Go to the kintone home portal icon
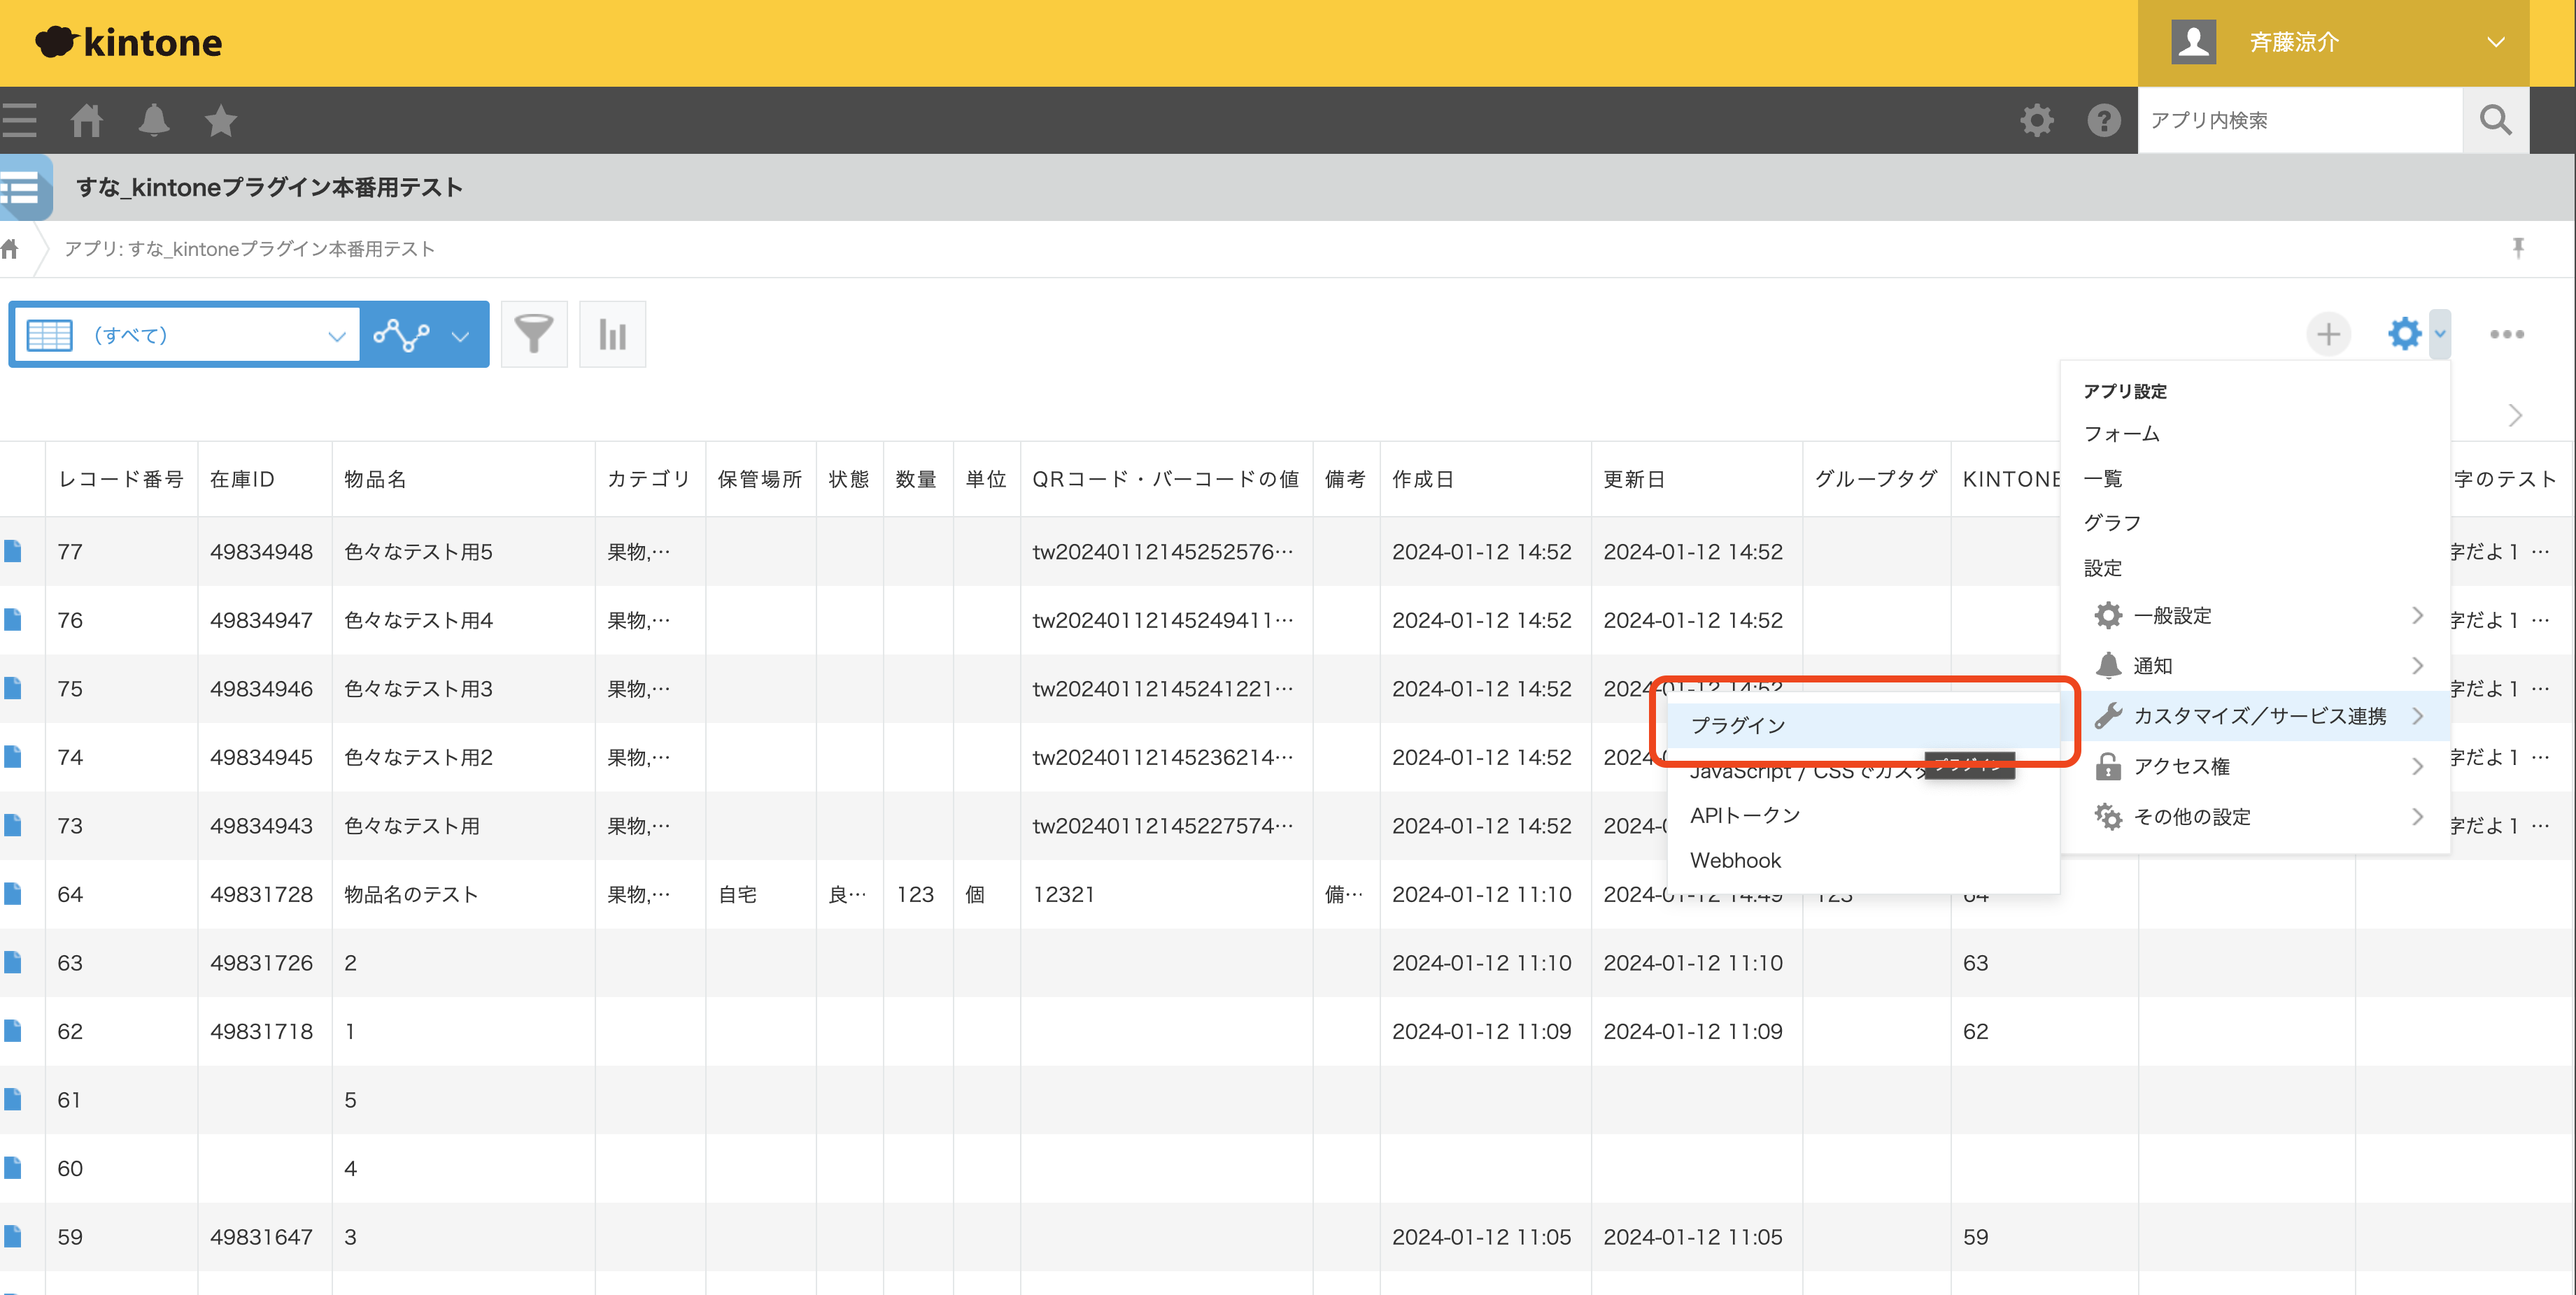 coord(87,121)
